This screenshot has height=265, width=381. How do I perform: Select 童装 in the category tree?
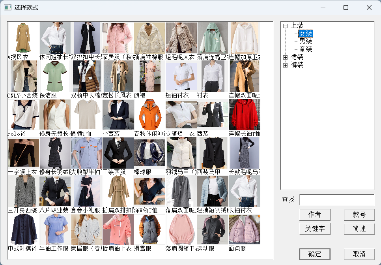pos(305,49)
